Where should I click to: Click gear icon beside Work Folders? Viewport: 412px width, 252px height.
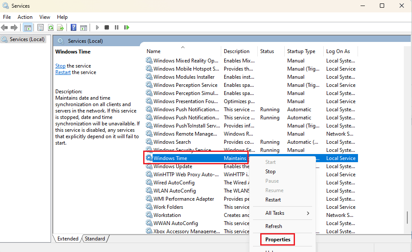(149, 207)
